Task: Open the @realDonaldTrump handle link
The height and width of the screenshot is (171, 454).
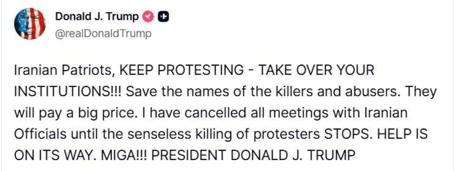Action: click(103, 34)
